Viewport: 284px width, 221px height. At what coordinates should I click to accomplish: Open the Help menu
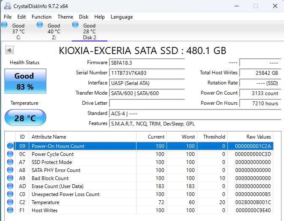(99, 17)
